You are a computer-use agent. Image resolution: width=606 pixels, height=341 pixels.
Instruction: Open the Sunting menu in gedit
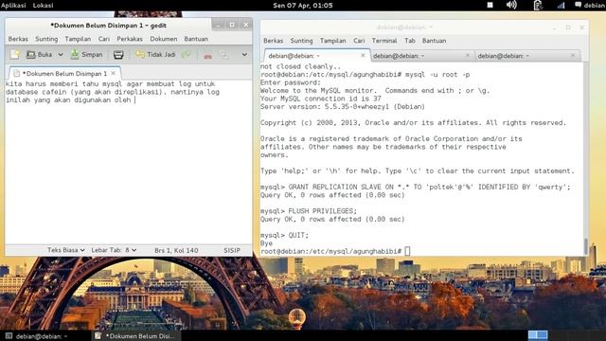(46, 39)
